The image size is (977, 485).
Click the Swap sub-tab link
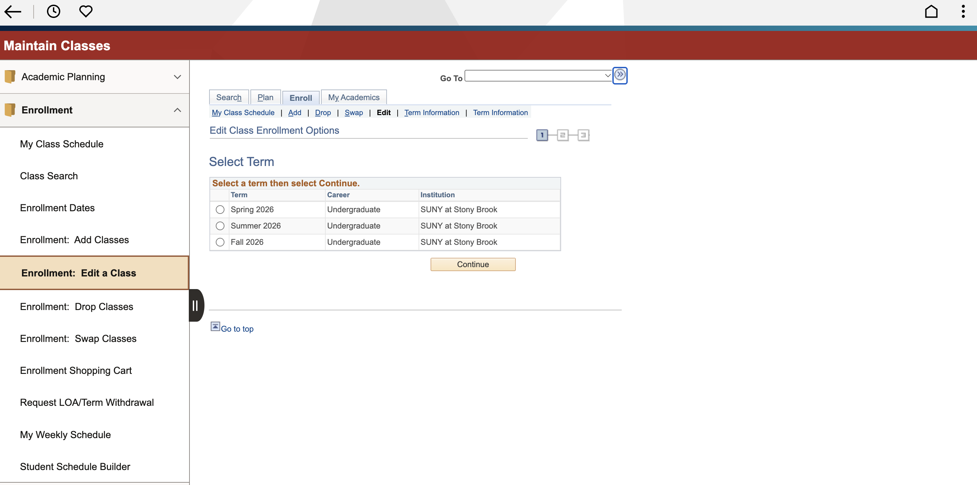tap(354, 112)
